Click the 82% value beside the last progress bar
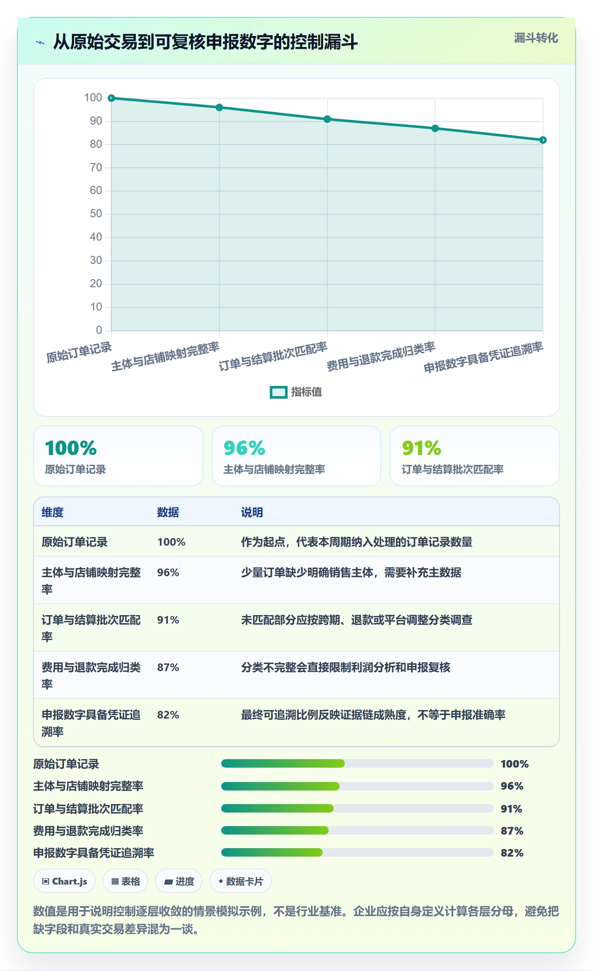This screenshot has width=593, height=971. click(512, 853)
